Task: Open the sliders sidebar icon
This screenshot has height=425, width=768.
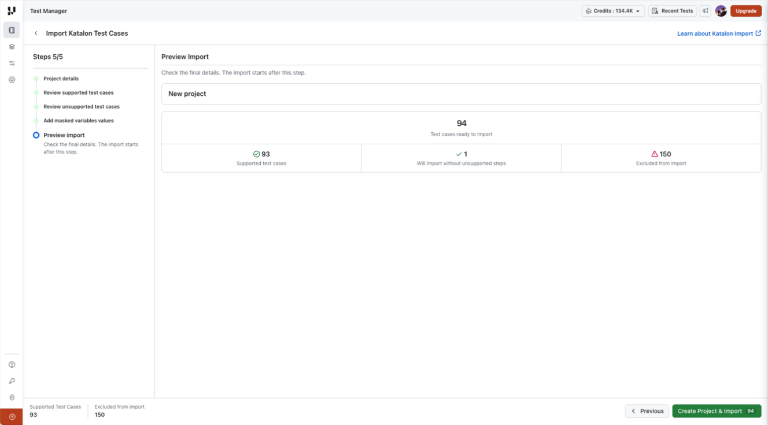Action: point(12,64)
